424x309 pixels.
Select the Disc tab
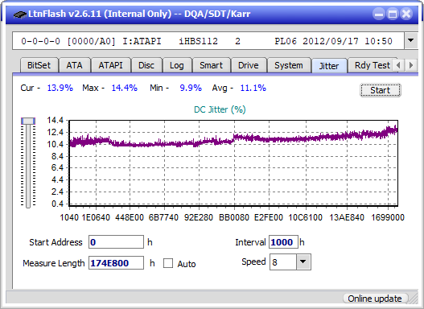pos(146,65)
